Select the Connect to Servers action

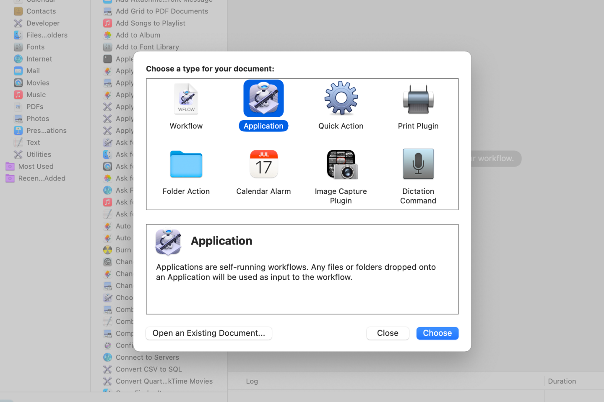click(x=147, y=357)
